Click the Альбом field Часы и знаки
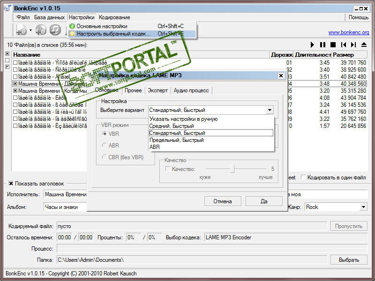The height and width of the screenshot is (281, 375). tap(66, 207)
